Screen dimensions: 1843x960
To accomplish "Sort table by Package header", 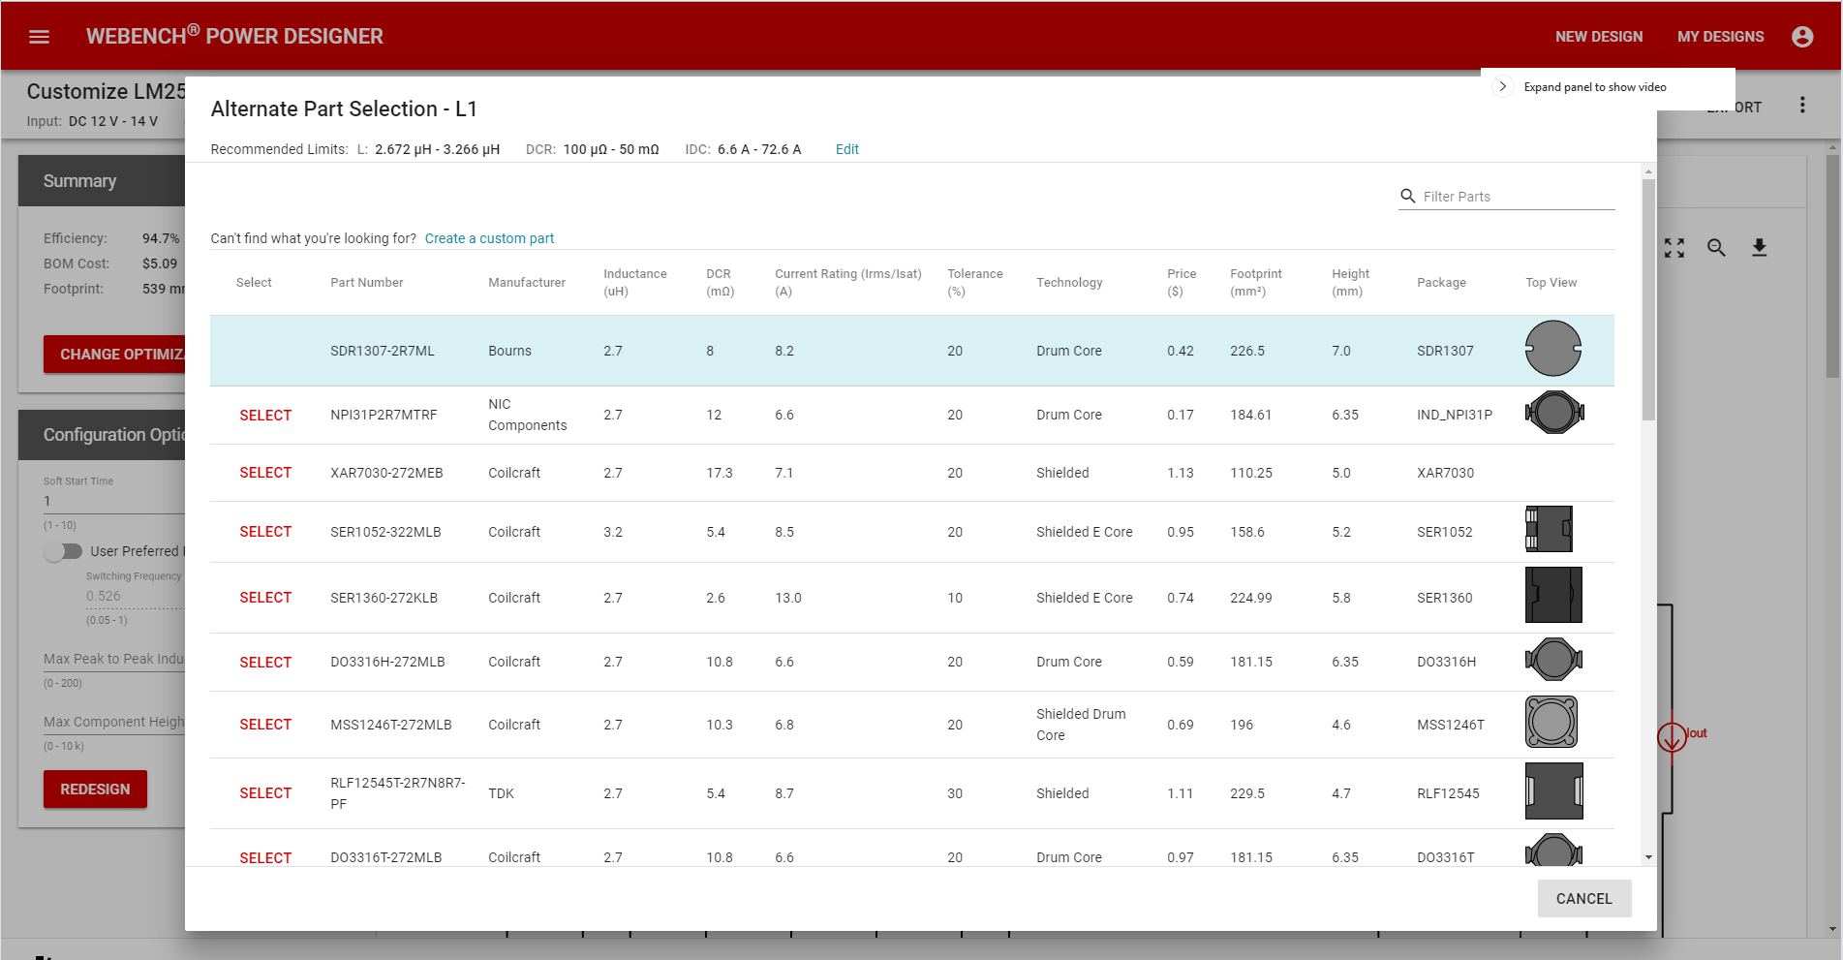I will (x=1441, y=283).
